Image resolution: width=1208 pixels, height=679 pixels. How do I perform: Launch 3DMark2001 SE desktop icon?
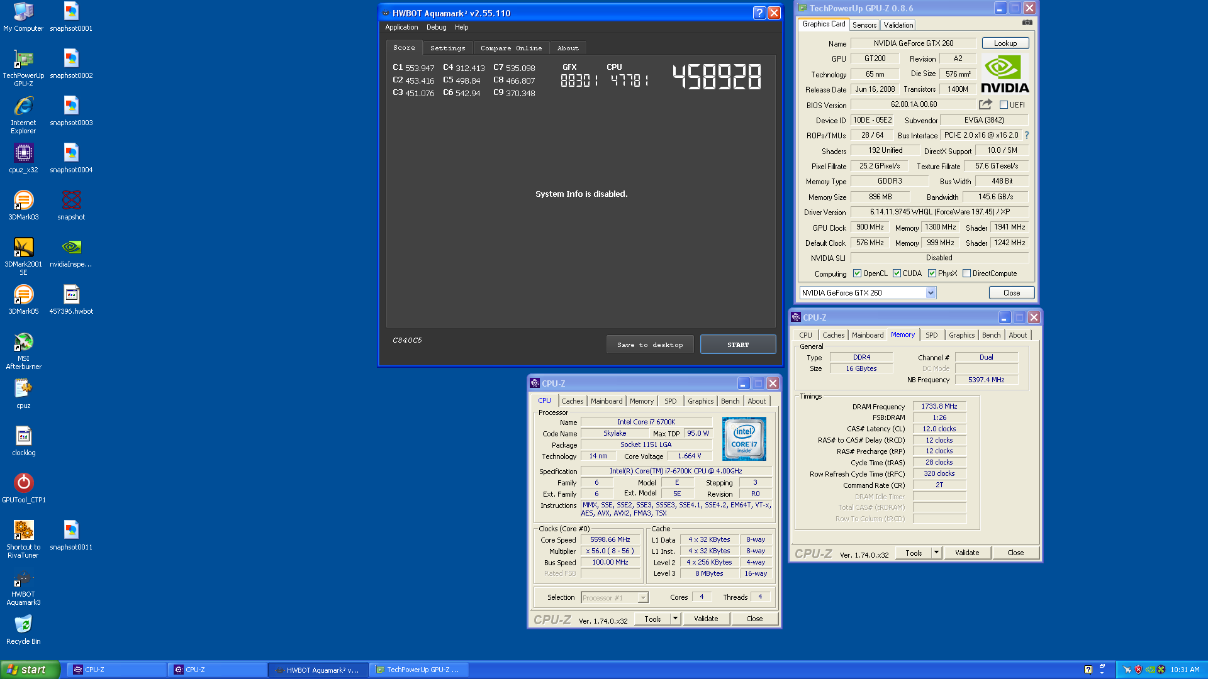pos(23,257)
